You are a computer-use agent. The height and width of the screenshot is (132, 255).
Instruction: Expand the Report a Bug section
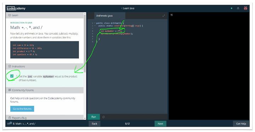(45, 117)
